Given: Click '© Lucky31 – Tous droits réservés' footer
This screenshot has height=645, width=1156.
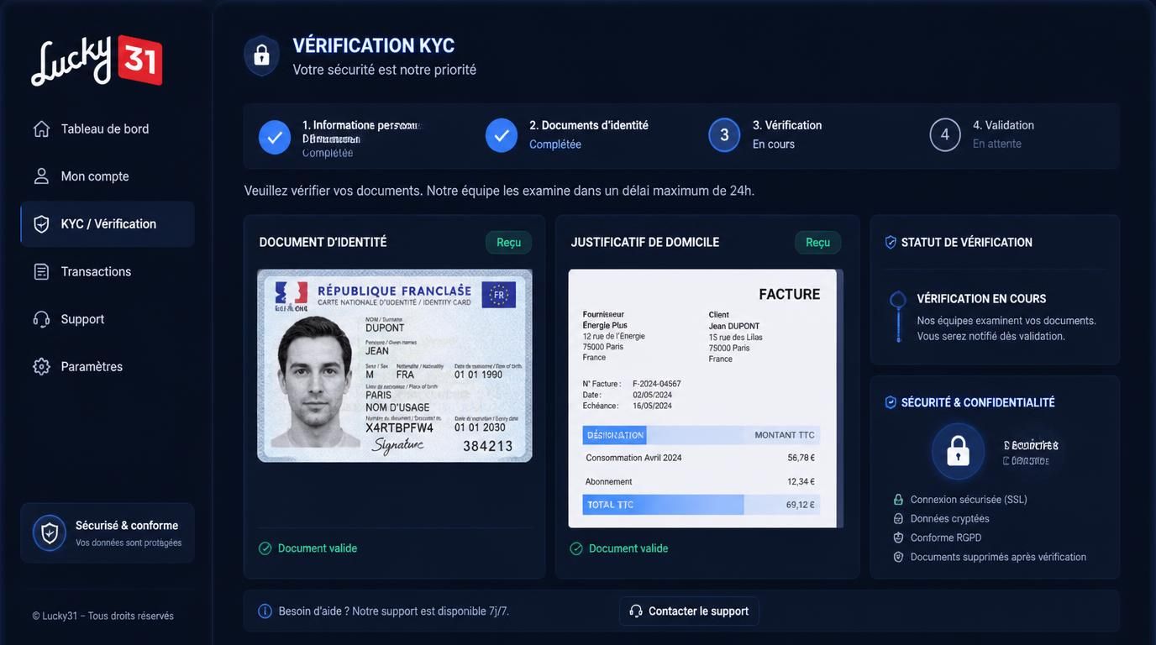Looking at the screenshot, I should point(102,616).
